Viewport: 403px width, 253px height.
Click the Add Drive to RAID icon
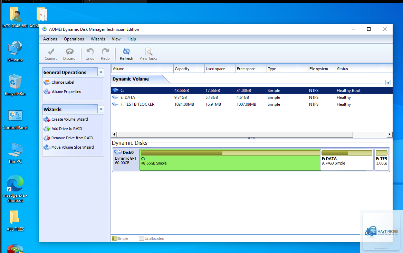click(47, 129)
